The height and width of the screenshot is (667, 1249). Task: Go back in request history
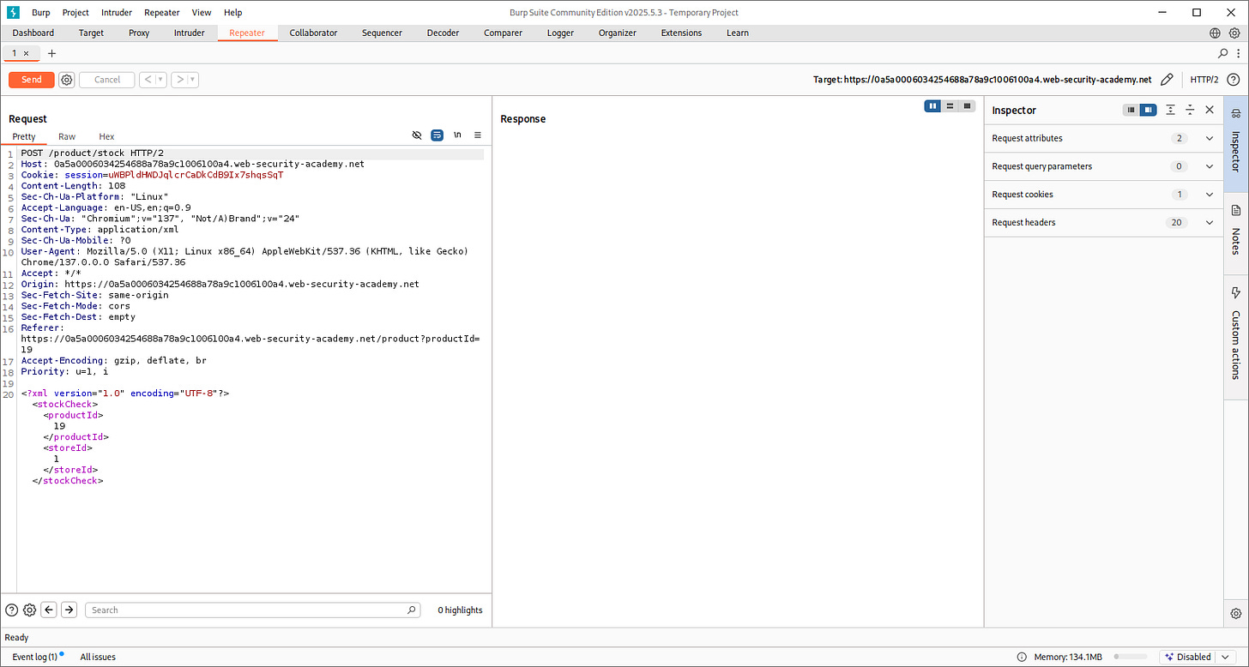tap(148, 80)
